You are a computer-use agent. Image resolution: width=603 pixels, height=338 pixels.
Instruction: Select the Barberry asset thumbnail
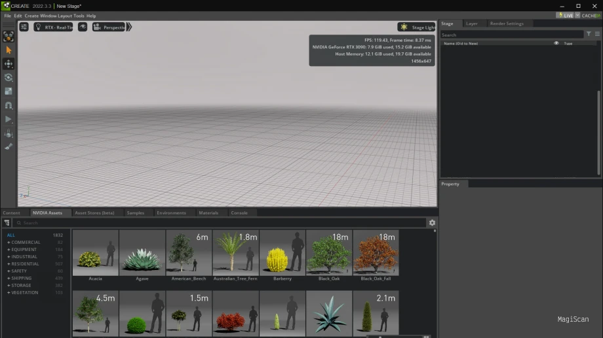coord(282,252)
